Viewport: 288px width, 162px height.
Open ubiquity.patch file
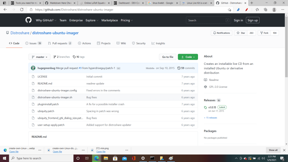[46, 111]
